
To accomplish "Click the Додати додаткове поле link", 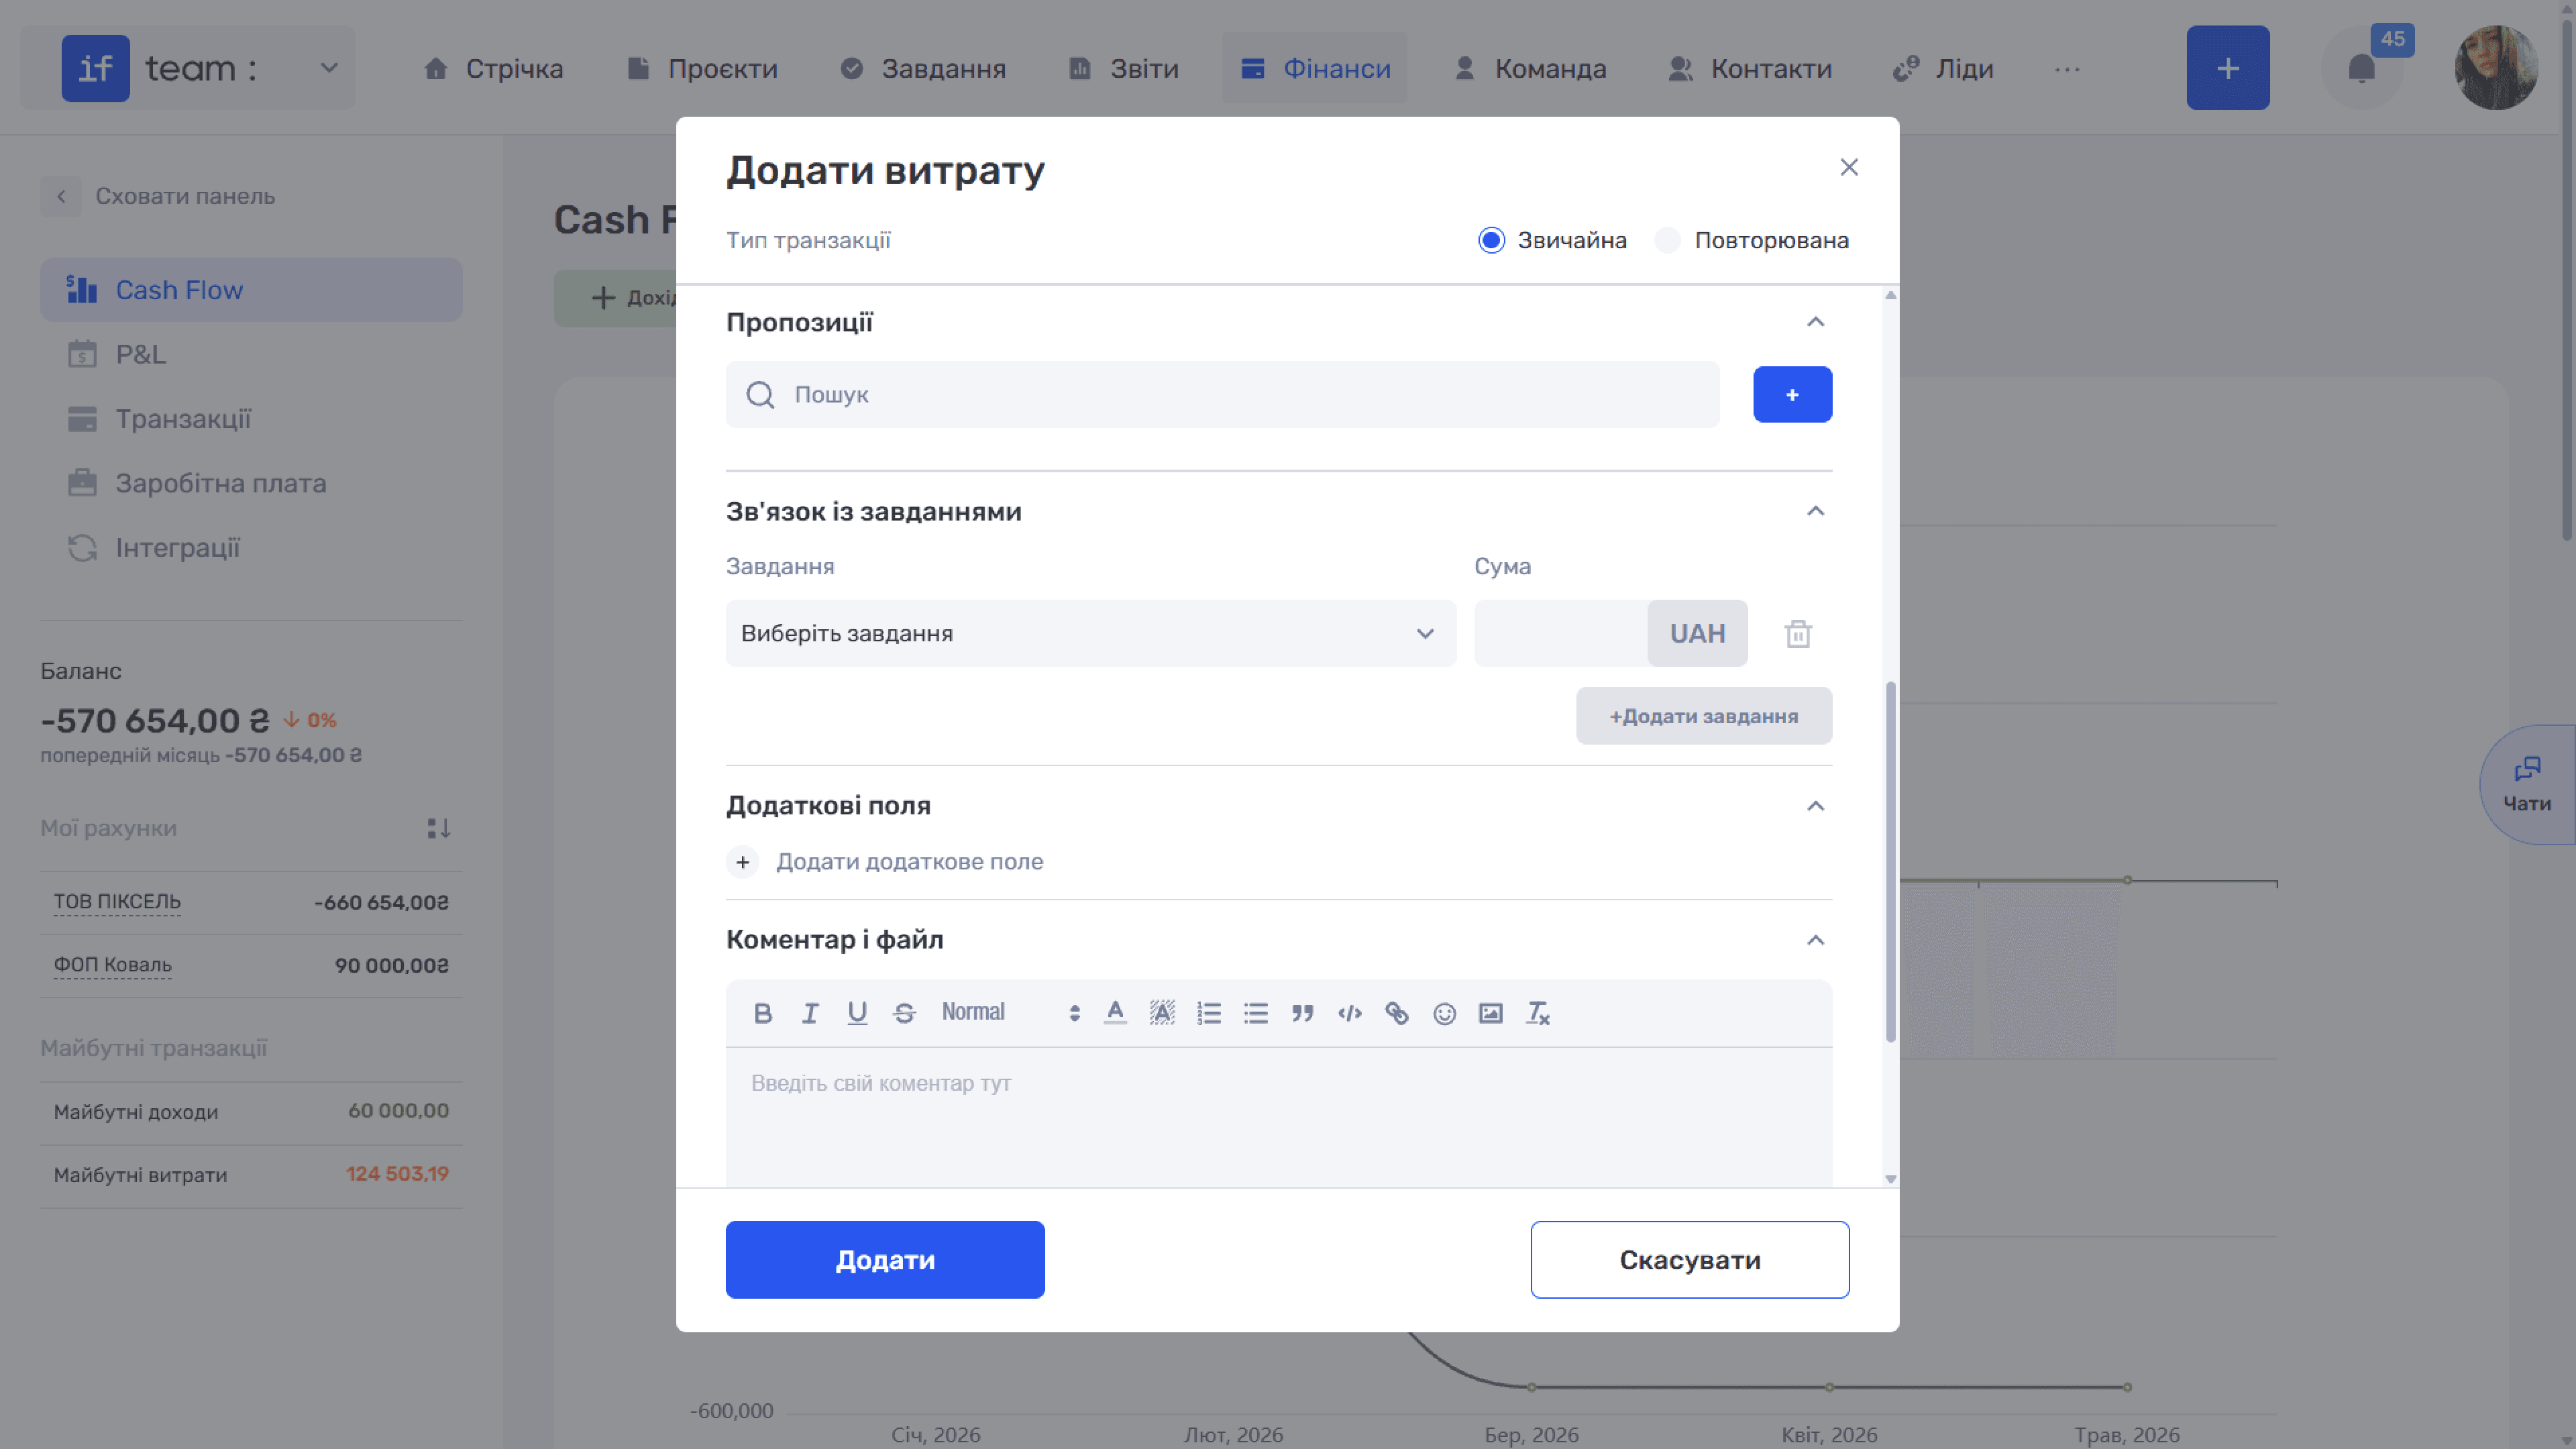I will [x=909, y=862].
